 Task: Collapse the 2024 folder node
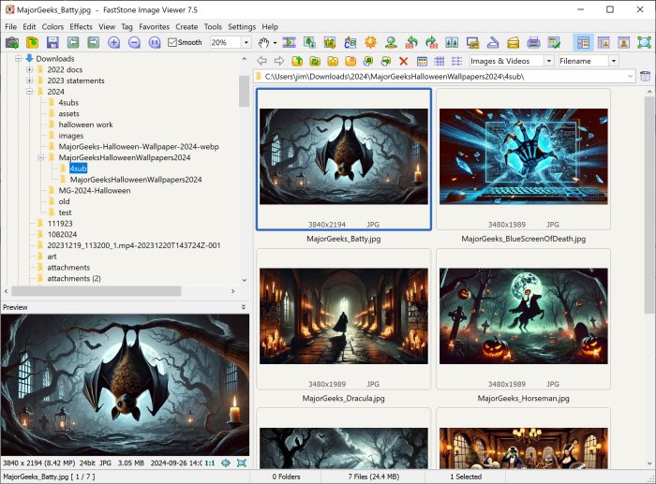click(29, 91)
